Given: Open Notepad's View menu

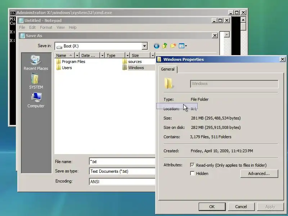Looking at the screenshot, I should (x=60, y=27).
